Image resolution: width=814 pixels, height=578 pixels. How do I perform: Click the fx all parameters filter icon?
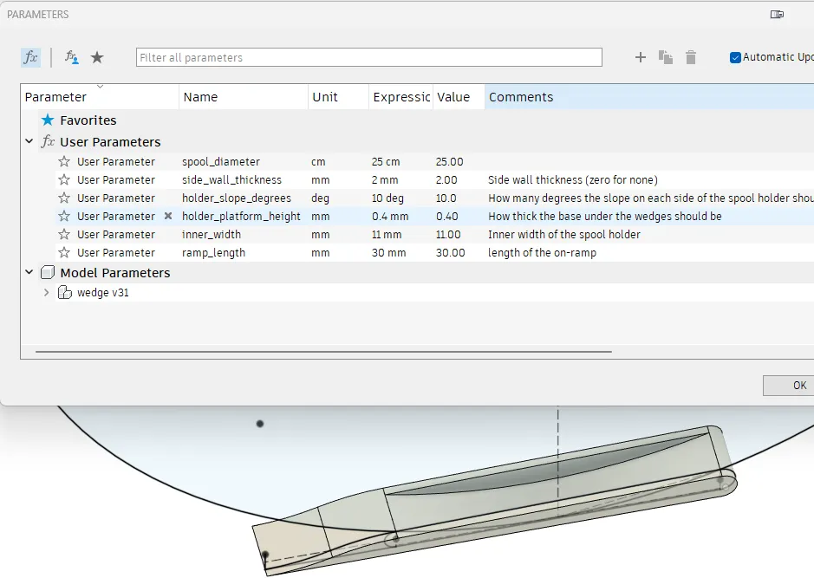tap(30, 57)
